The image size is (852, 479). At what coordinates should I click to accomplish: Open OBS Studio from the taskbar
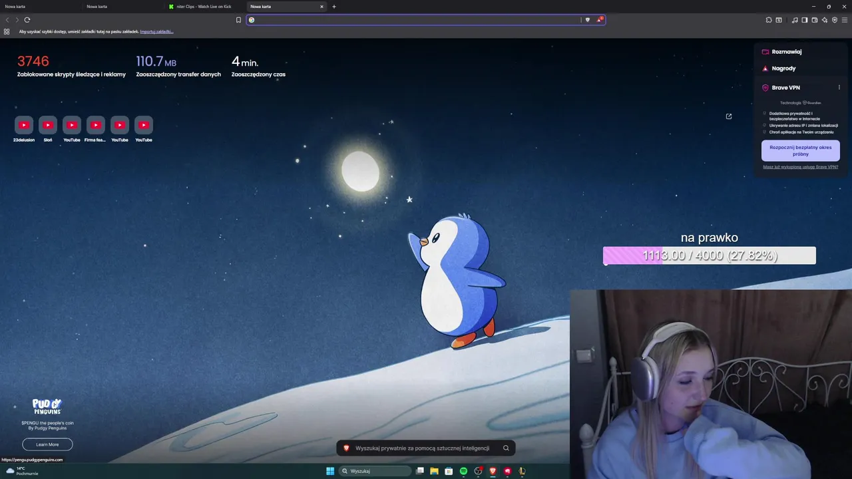(x=478, y=471)
